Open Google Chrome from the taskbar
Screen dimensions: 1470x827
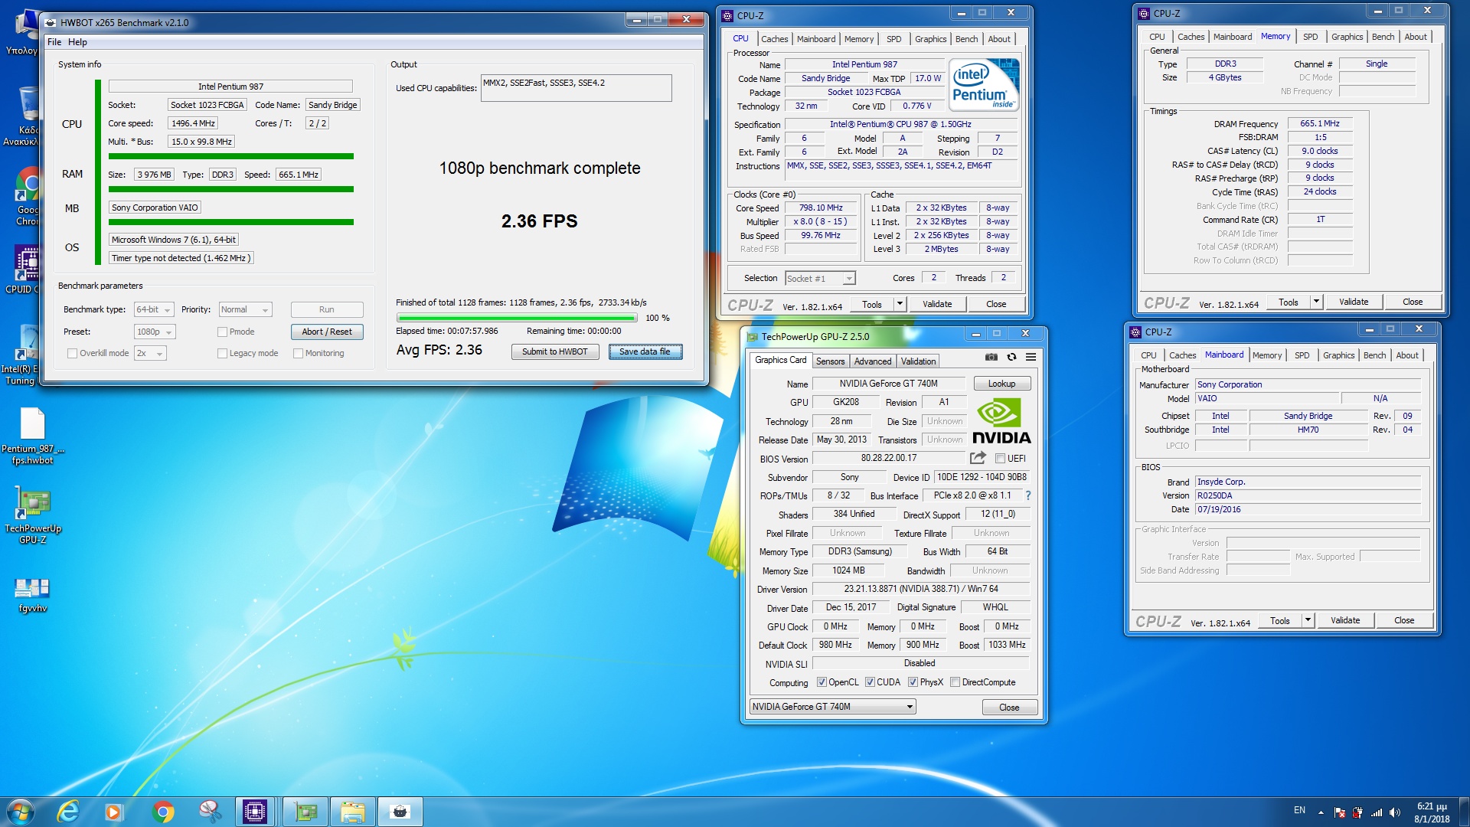pyautogui.click(x=162, y=811)
